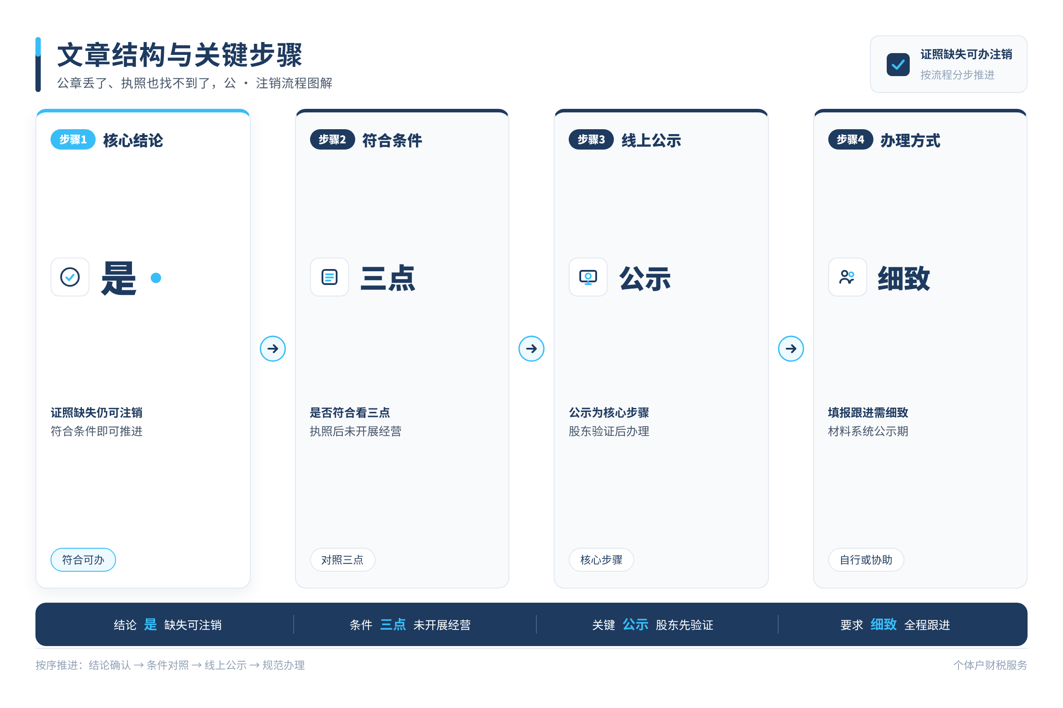
Task: Click the 按流程分步推进 caption
Action: coord(958,75)
